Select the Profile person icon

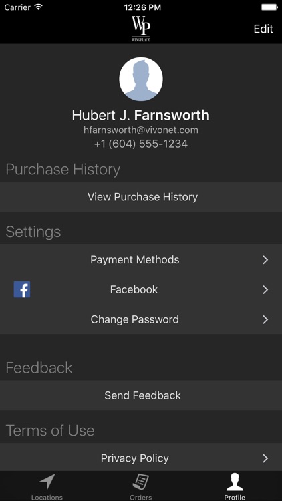coord(235,482)
